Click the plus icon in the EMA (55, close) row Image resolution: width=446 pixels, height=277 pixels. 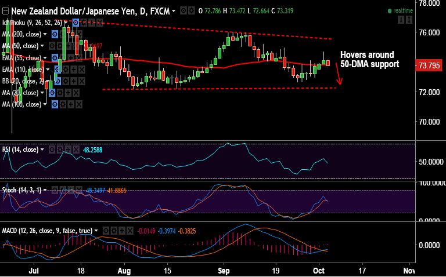(70, 58)
